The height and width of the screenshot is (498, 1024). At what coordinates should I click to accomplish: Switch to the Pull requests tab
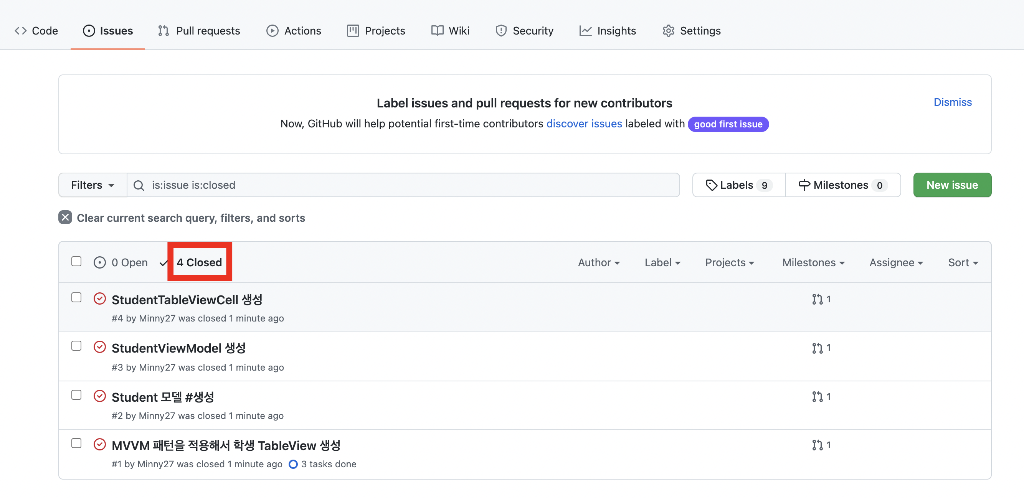[199, 31]
